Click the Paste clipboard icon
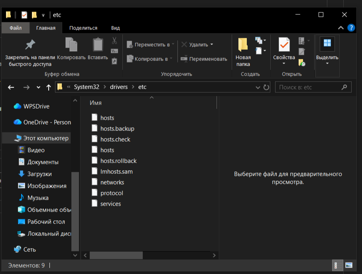362x274 pixels. pos(98,45)
